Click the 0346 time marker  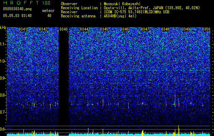pyautogui.click(x=125, y=29)
